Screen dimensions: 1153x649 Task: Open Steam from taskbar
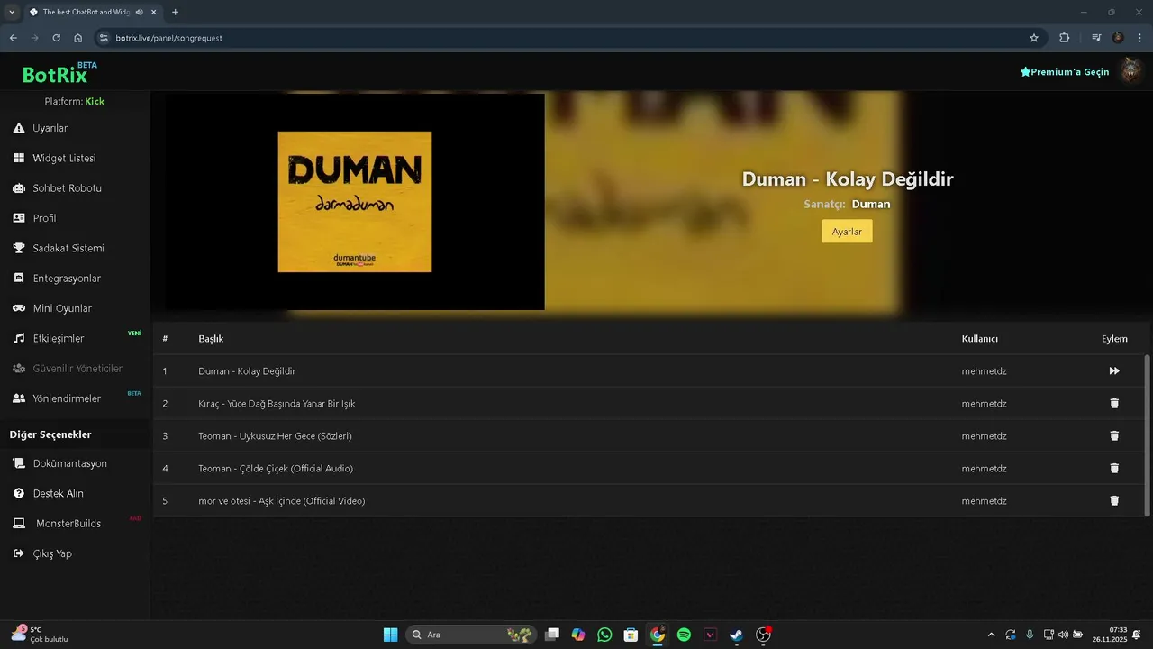tap(737, 635)
